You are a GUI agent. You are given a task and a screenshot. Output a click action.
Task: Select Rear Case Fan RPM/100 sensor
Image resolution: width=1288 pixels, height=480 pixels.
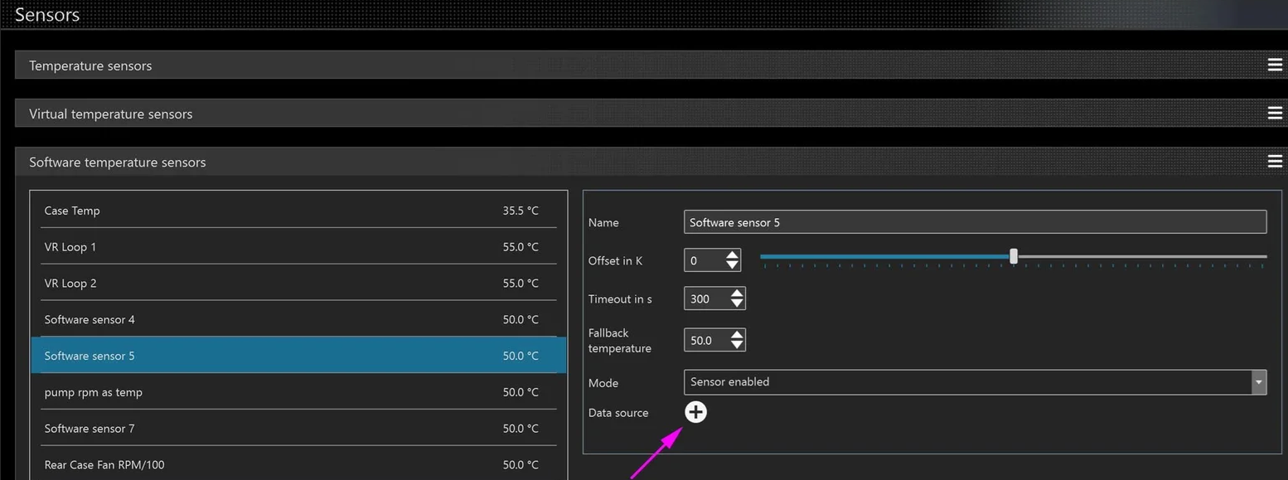point(298,465)
